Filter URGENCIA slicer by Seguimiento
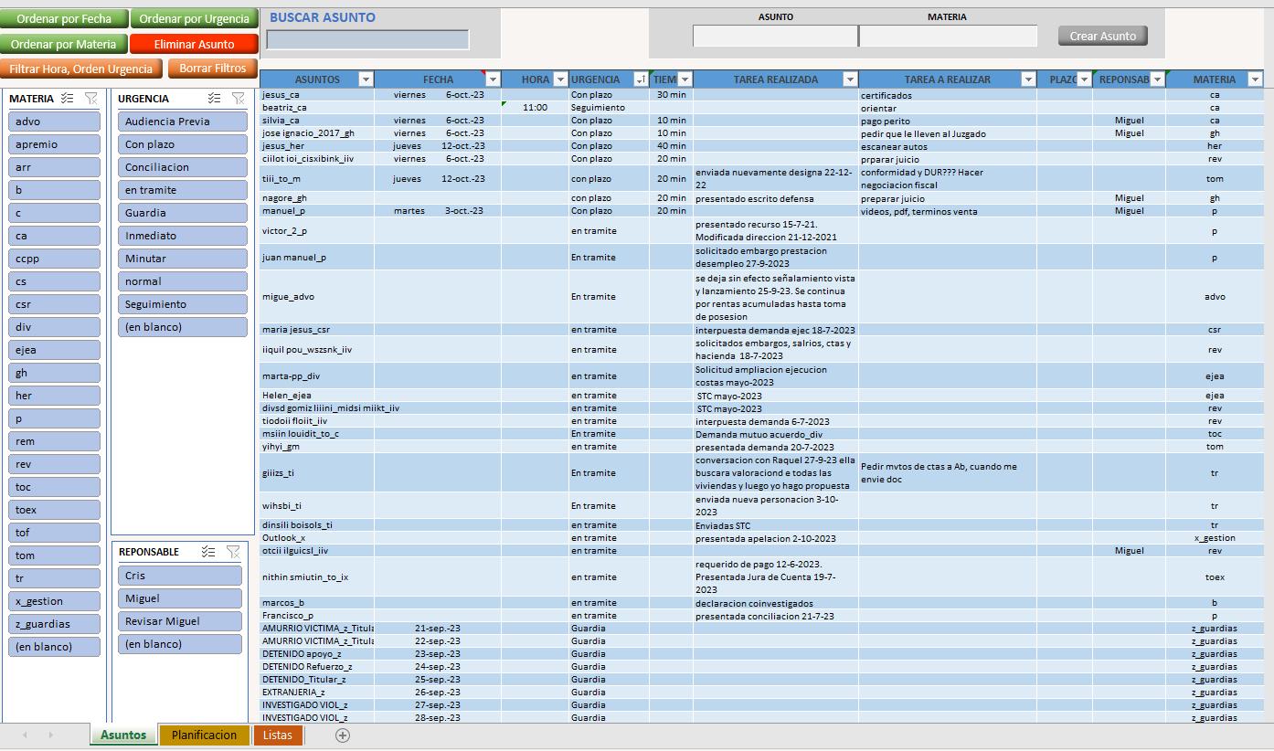Screen dimensions: 1274x751 pos(183,304)
